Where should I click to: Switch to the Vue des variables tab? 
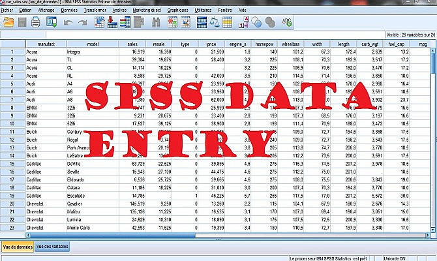(x=52, y=247)
